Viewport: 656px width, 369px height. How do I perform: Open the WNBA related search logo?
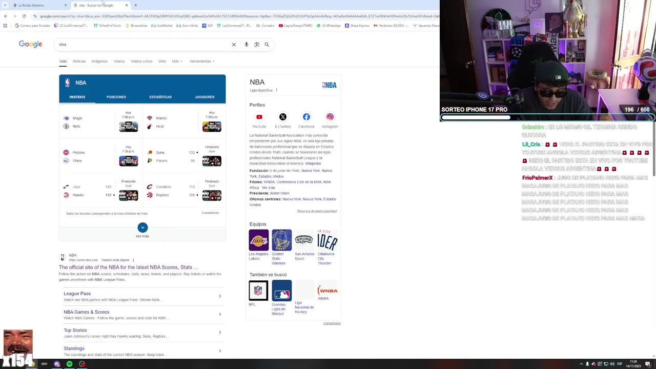point(327,291)
